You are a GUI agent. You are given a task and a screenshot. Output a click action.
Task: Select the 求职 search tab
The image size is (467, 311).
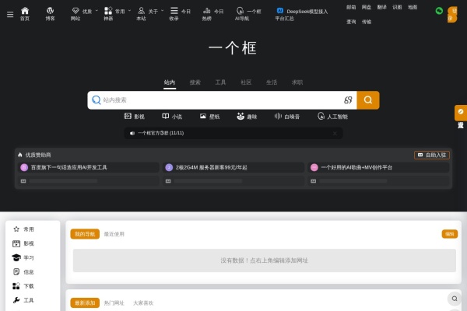297,82
